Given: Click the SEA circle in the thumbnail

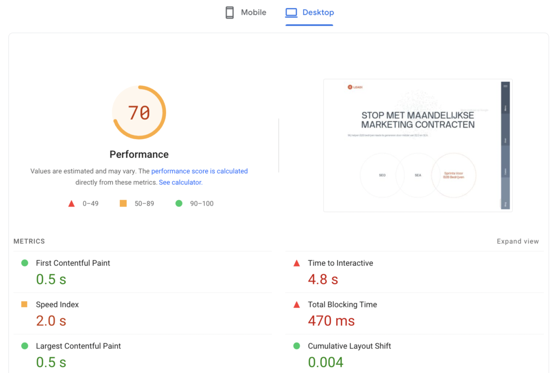Looking at the screenshot, I should (418, 175).
